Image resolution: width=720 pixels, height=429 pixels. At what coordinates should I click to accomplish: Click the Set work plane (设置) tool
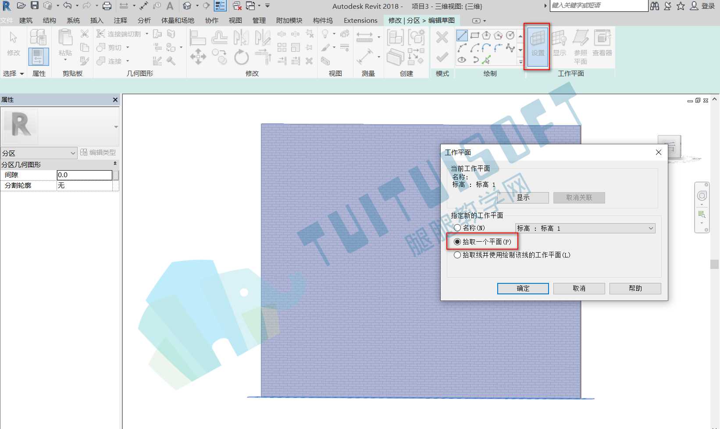(538, 46)
